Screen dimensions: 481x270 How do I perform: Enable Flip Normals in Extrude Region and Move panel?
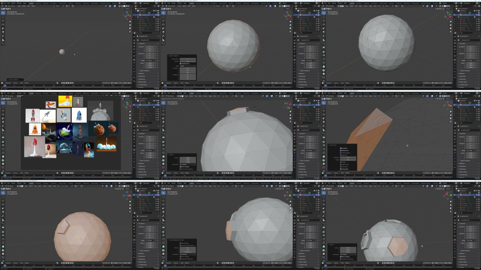coord(180,243)
